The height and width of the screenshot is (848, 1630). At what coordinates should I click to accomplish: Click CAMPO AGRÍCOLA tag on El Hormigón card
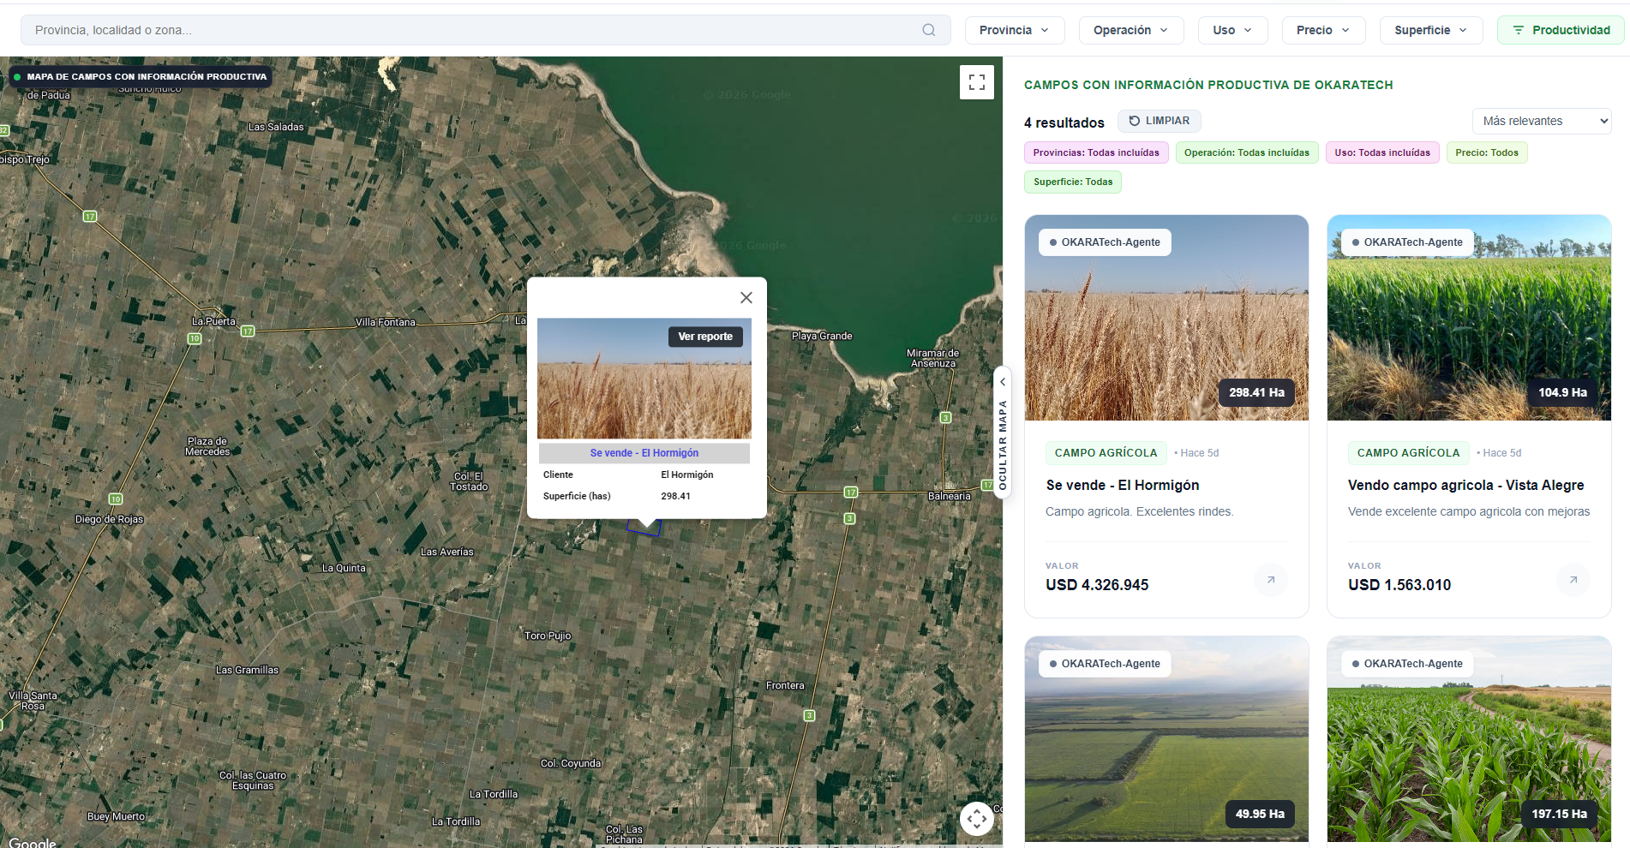1106,453
